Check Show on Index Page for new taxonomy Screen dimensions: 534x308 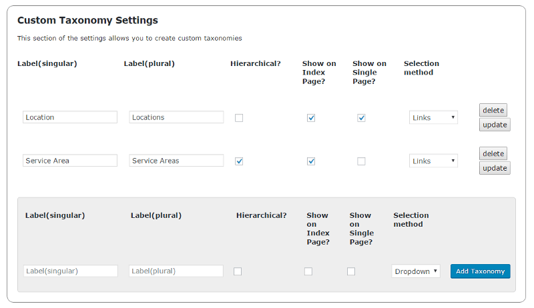(308, 271)
